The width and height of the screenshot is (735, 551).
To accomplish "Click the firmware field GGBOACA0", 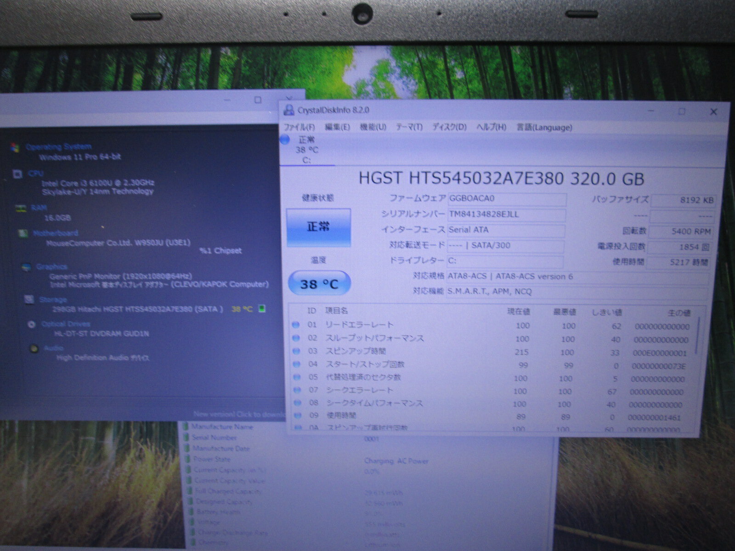I will tap(507, 199).
